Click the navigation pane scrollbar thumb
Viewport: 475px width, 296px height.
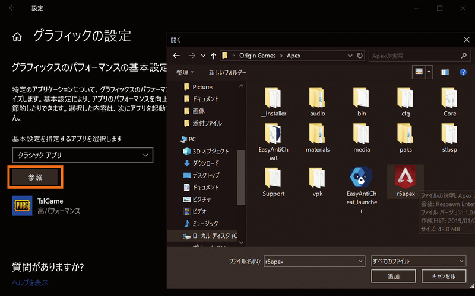[241, 178]
